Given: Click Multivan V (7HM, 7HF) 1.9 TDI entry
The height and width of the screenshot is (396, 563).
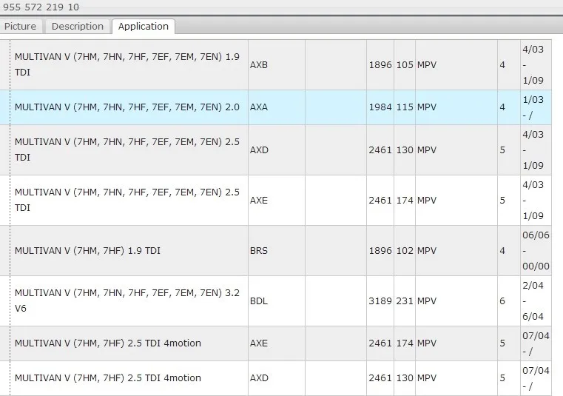Looking at the screenshot, I should [87, 250].
